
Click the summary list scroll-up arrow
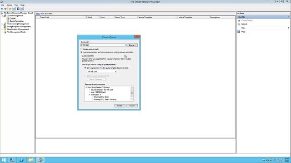coord(132,87)
